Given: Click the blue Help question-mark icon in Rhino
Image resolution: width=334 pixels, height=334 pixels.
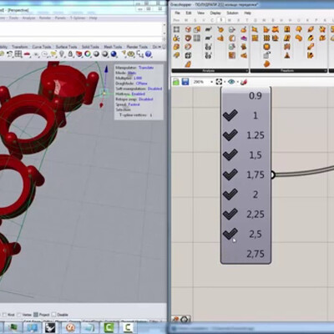Looking at the screenshot, I should [149, 54].
